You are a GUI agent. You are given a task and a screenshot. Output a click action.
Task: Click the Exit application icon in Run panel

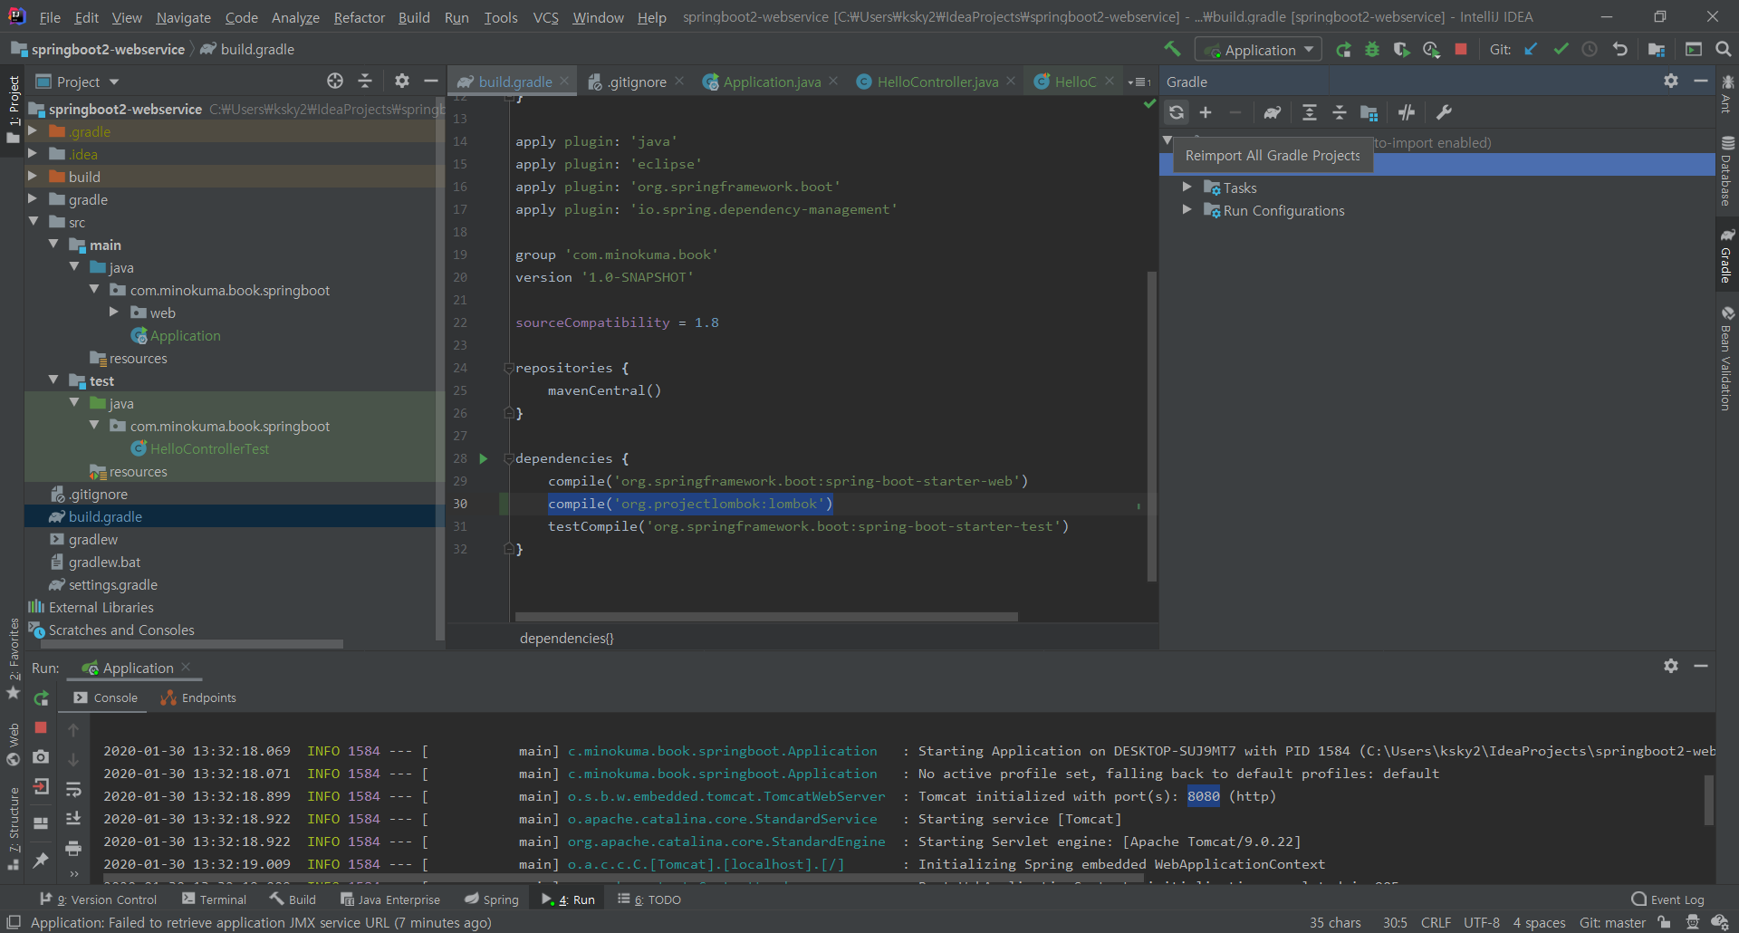click(x=41, y=787)
